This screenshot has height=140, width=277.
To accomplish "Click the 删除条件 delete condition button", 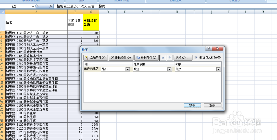I will point(121,58).
